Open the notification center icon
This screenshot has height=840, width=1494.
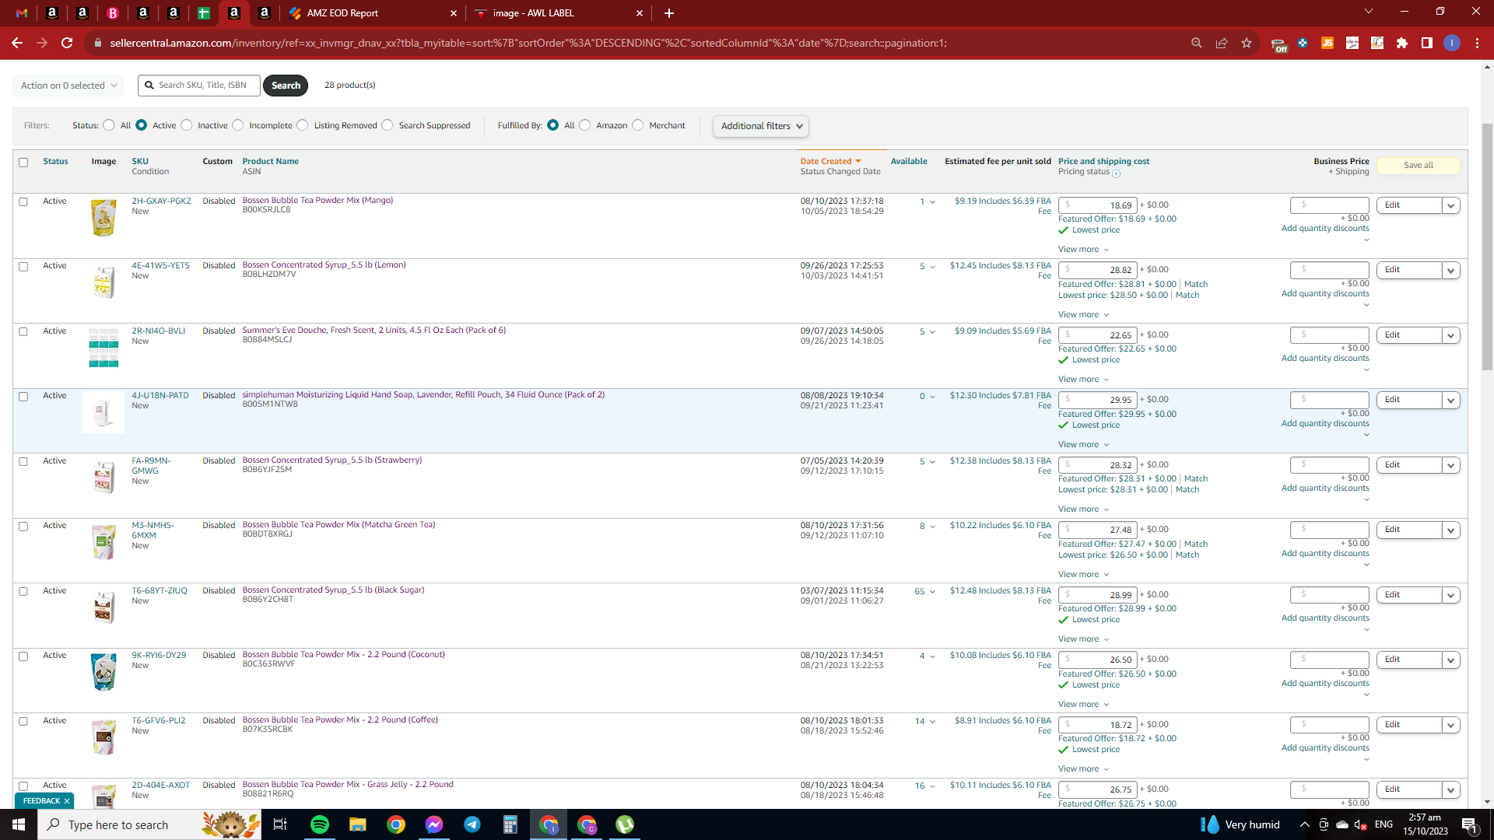pos(1470,824)
